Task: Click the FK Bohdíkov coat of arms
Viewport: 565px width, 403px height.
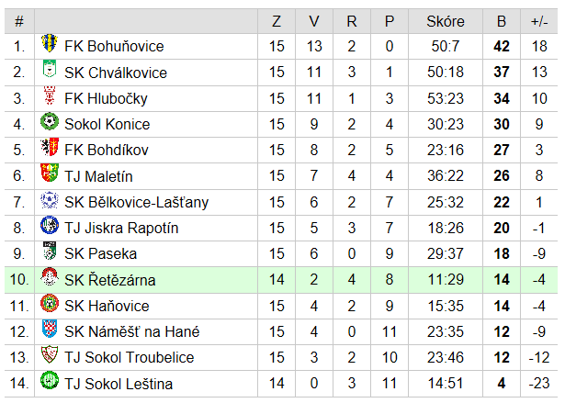Action: [x=50, y=147]
